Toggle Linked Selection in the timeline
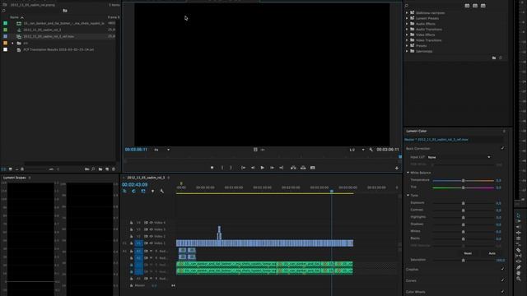 143,191
